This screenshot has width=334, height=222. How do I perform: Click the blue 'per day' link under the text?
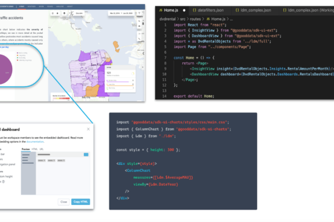pyautogui.click(x=5, y=47)
